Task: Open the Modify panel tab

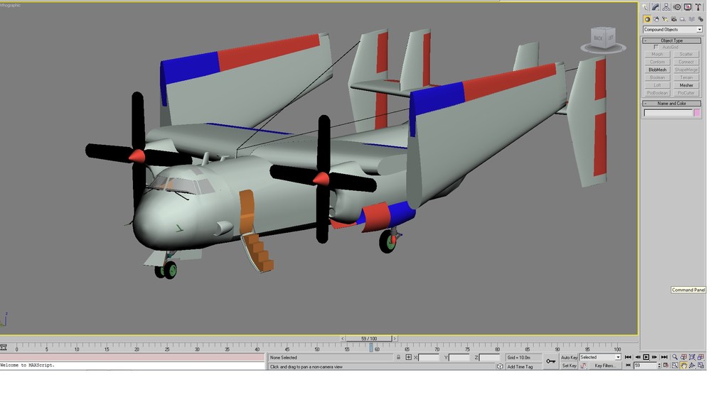Action: 656,7
